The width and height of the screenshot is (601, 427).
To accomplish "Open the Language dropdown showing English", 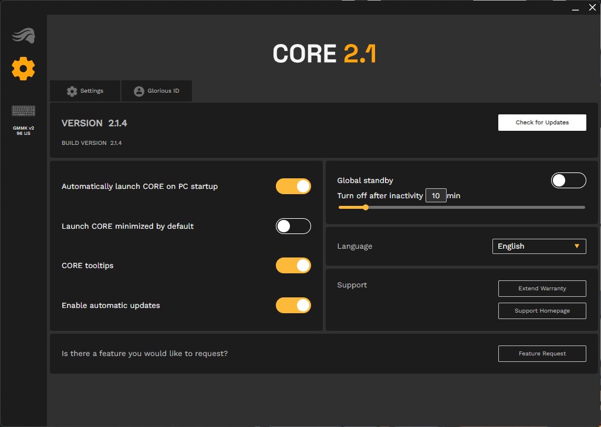I will click(539, 246).
